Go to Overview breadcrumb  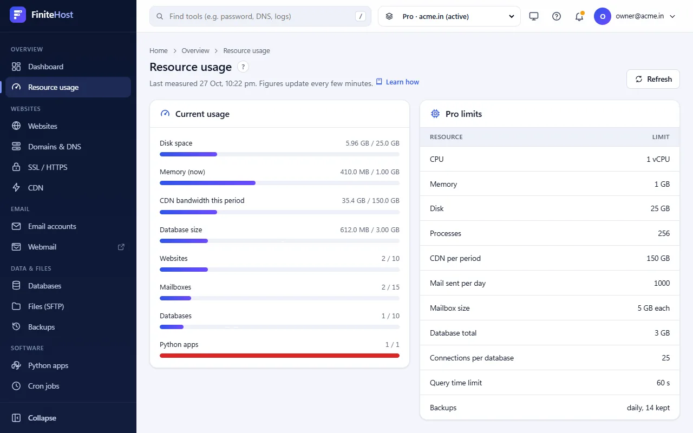tap(195, 51)
